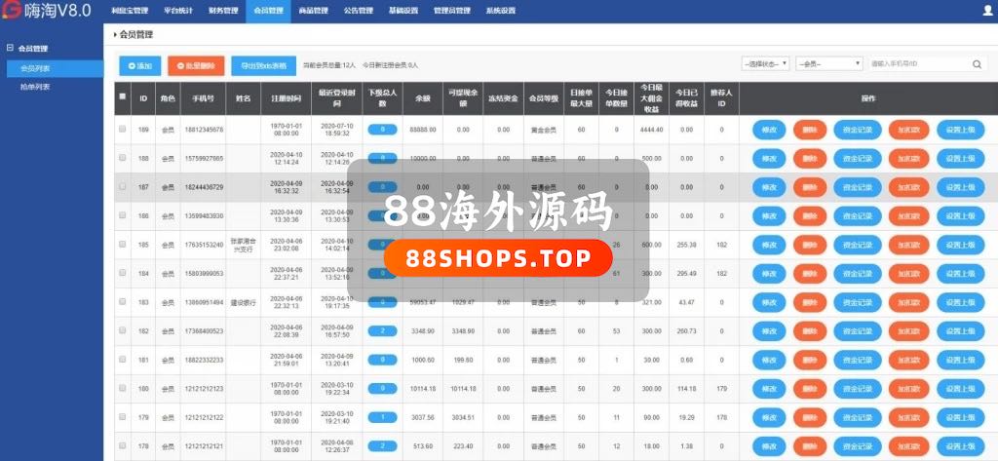Open the 会员 role filter dropdown
The width and height of the screenshot is (998, 461).
(x=828, y=64)
